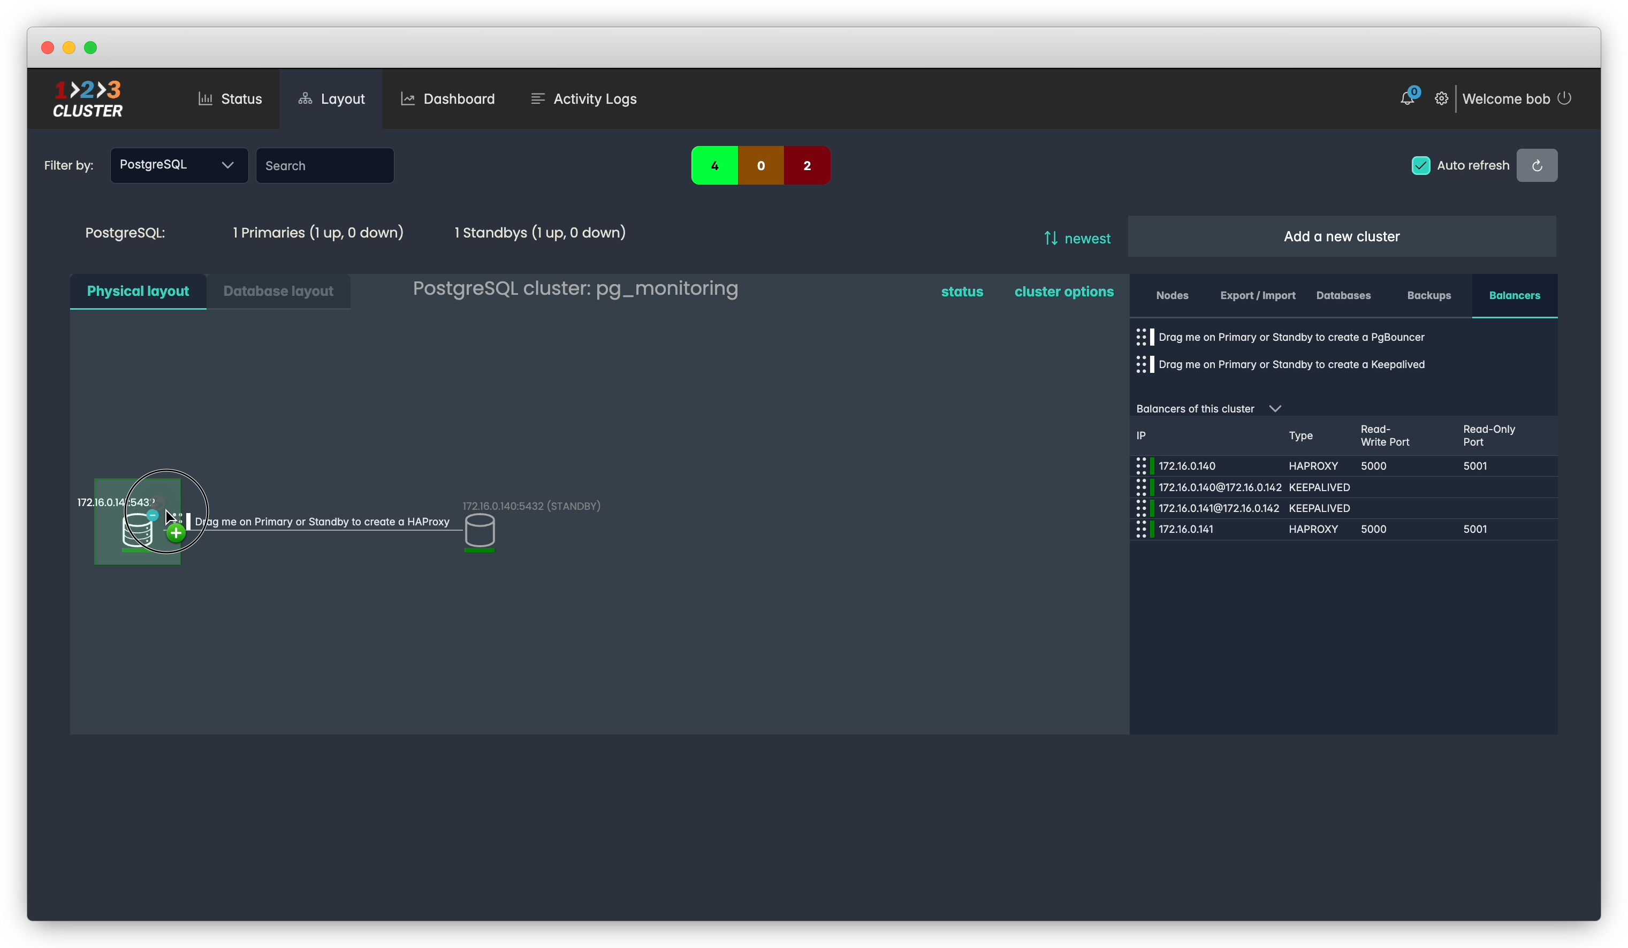Open settings via gear icon

click(1441, 99)
